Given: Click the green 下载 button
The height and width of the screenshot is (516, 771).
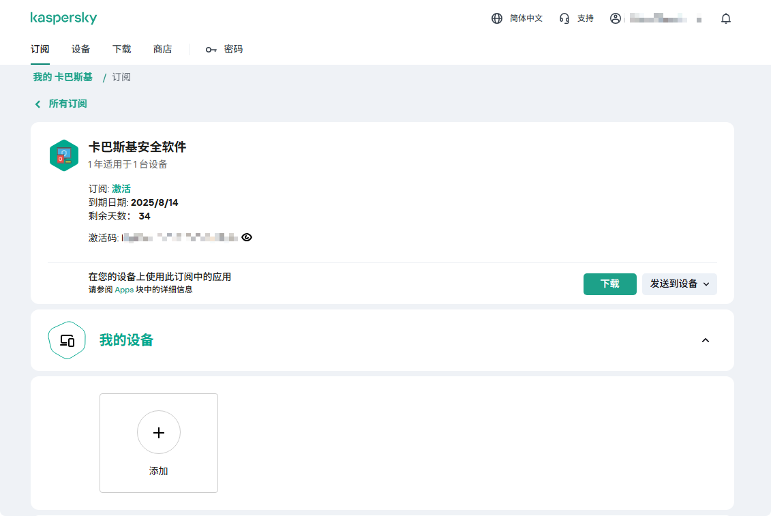Looking at the screenshot, I should pyautogui.click(x=609, y=284).
